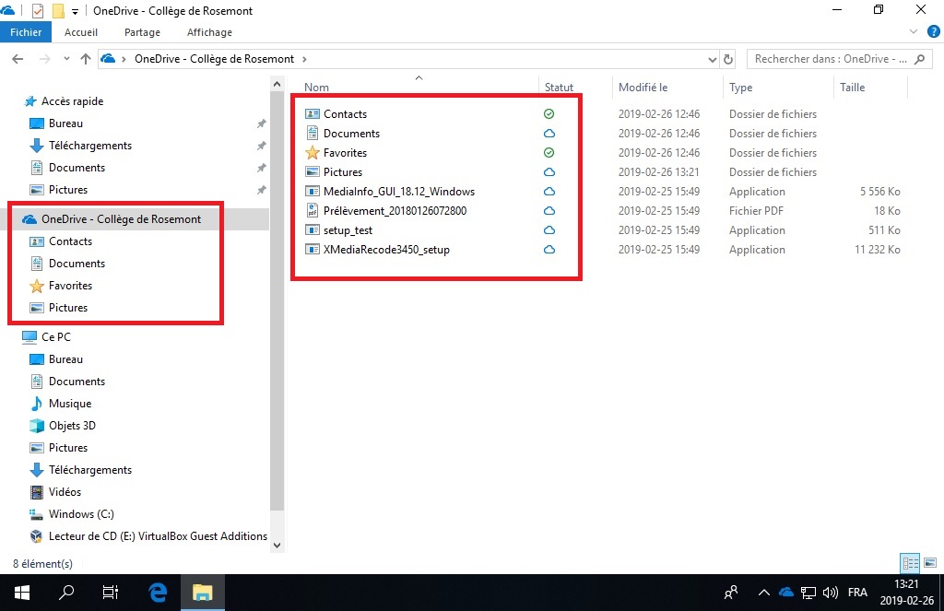Click the navigation pane vertical scrollbar
Viewport: 944px width, 611px height.
pos(277,304)
